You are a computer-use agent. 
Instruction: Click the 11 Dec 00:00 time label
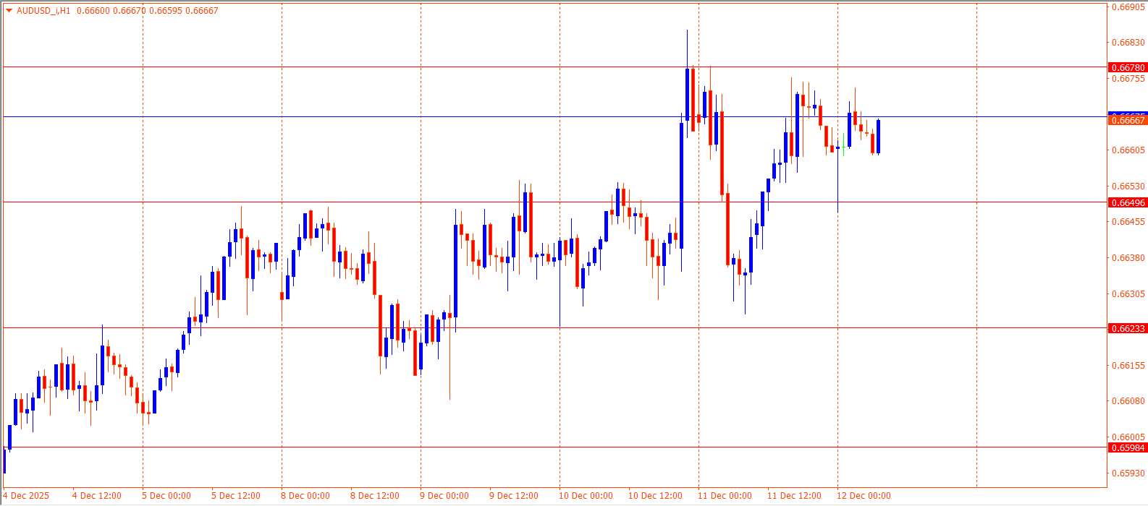tap(725, 496)
